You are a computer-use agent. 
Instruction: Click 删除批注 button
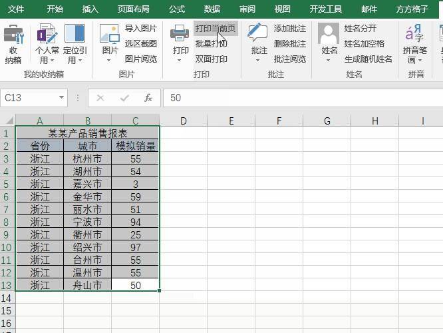(x=290, y=43)
